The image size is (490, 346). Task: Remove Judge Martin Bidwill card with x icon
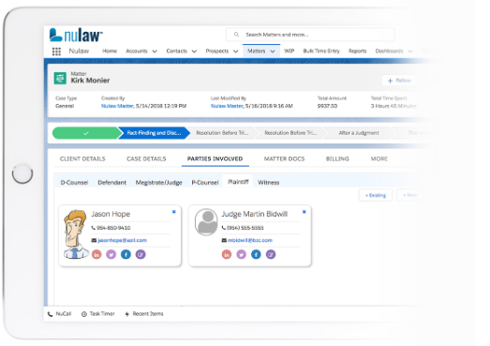pyautogui.click(x=304, y=212)
